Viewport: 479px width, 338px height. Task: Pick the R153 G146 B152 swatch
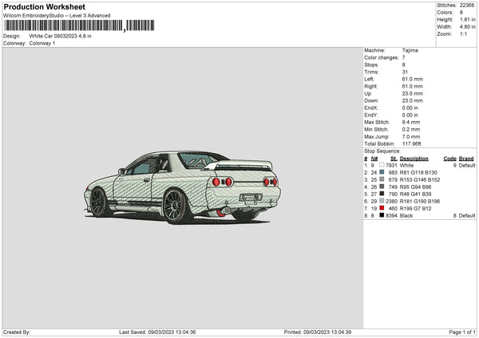click(x=383, y=179)
